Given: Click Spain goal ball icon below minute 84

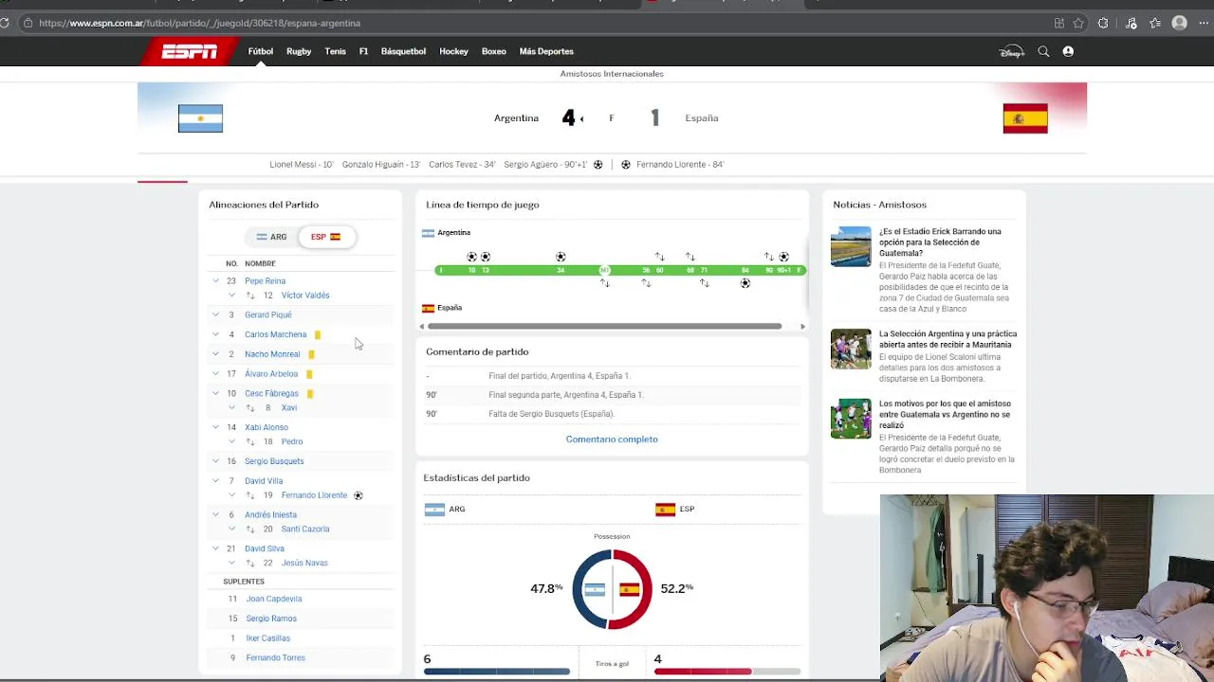Looking at the screenshot, I should pyautogui.click(x=745, y=283).
